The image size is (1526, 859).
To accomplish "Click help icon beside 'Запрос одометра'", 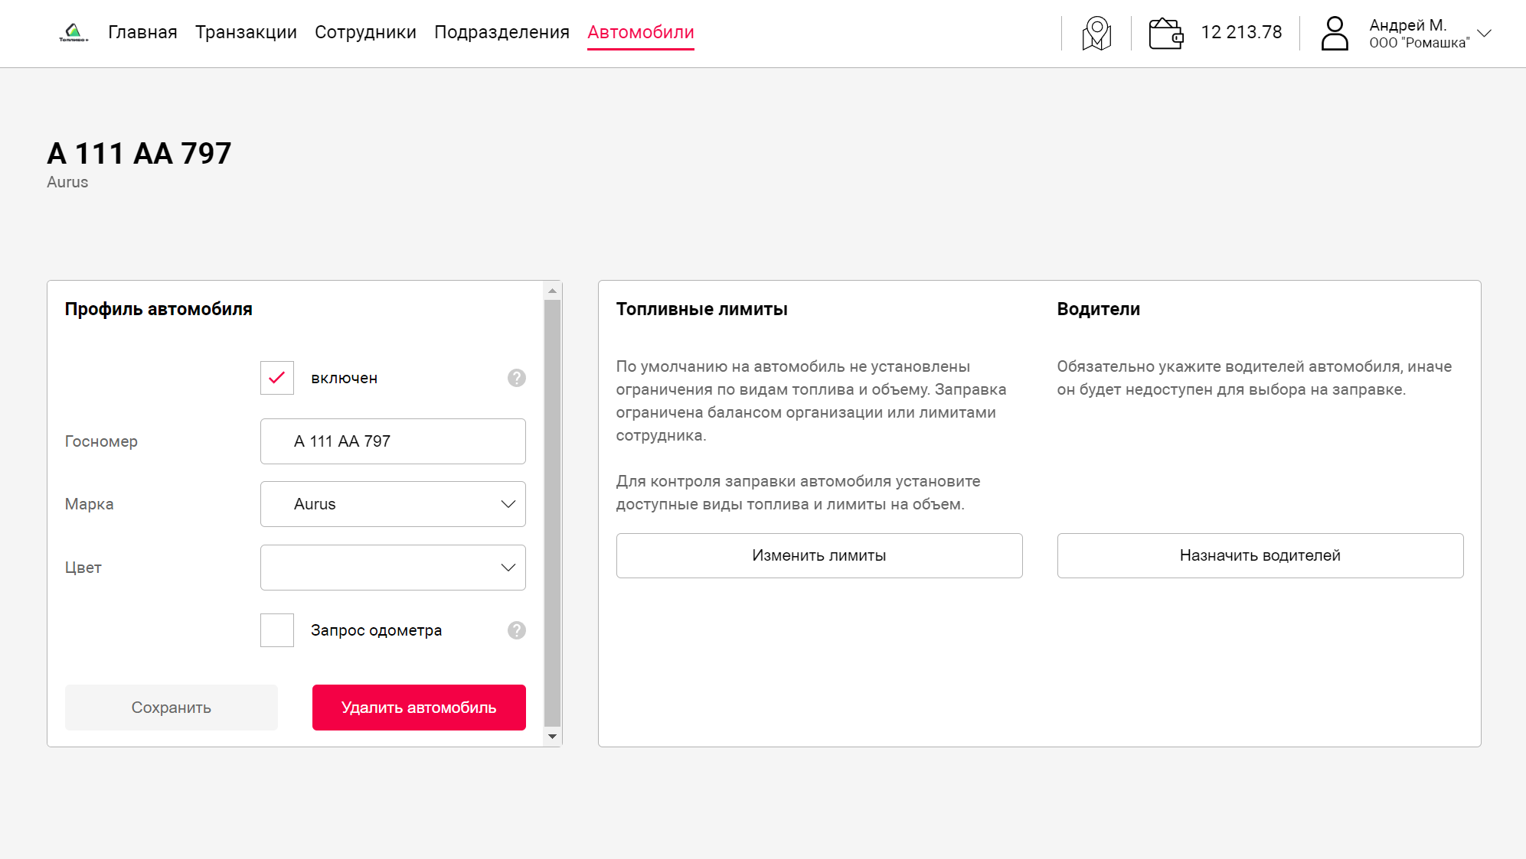I will click(x=517, y=630).
